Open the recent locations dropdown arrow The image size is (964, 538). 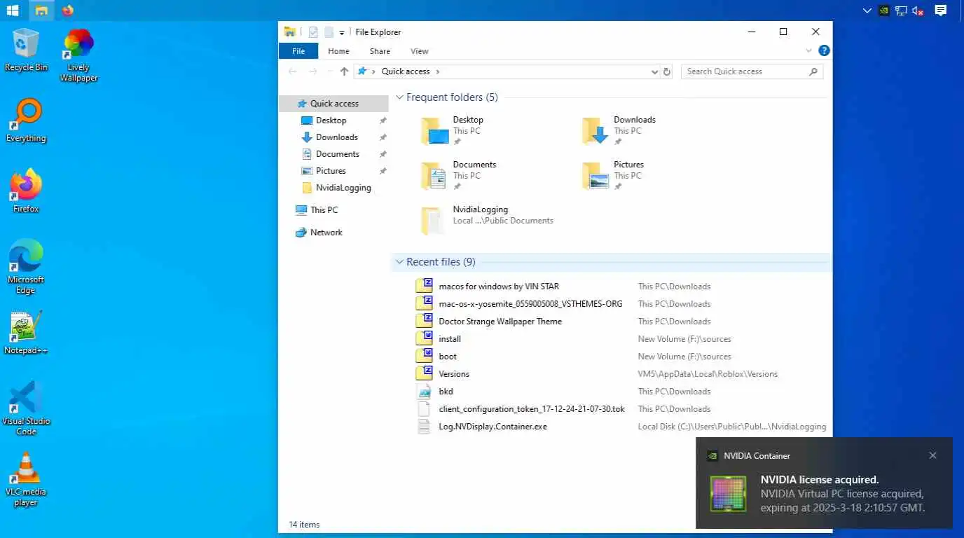point(330,71)
